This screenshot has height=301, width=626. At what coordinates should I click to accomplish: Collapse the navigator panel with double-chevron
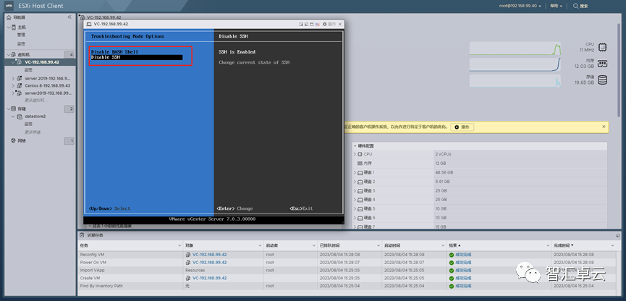[69, 17]
